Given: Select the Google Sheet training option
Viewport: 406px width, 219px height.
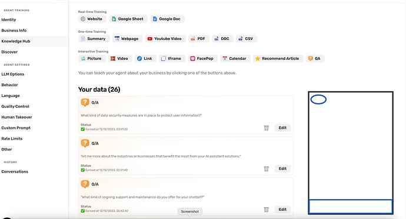Looking at the screenshot, I should 128,19.
